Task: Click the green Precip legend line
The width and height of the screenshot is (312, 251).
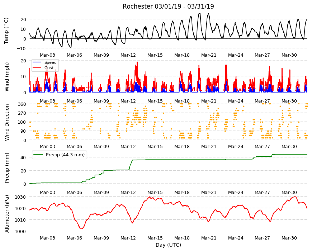Action: tap(38, 155)
